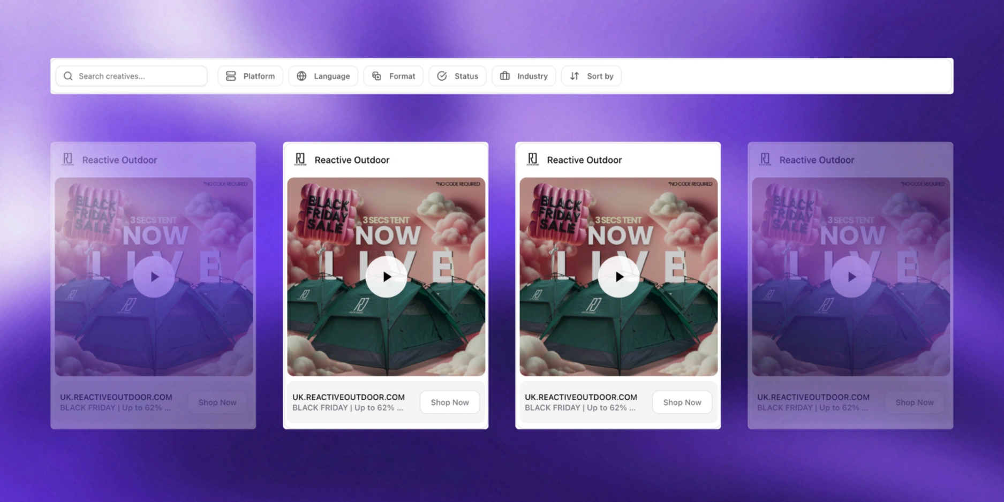
Task: Click the Platform monitor icon in the filter bar
Action: (230, 76)
